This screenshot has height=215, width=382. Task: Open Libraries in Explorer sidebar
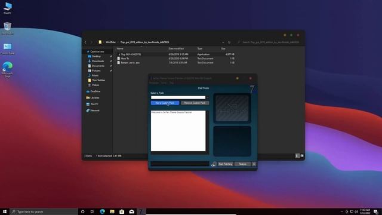click(x=94, y=98)
